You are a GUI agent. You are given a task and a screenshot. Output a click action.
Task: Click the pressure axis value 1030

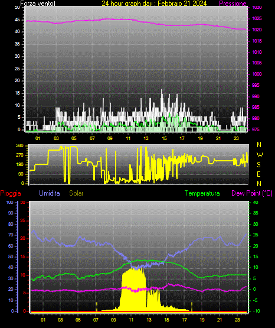[257, 7]
